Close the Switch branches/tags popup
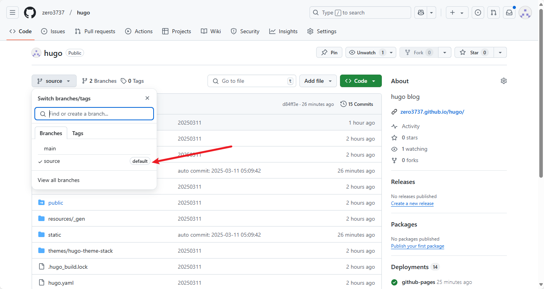Image resolution: width=544 pixels, height=289 pixels. click(147, 98)
